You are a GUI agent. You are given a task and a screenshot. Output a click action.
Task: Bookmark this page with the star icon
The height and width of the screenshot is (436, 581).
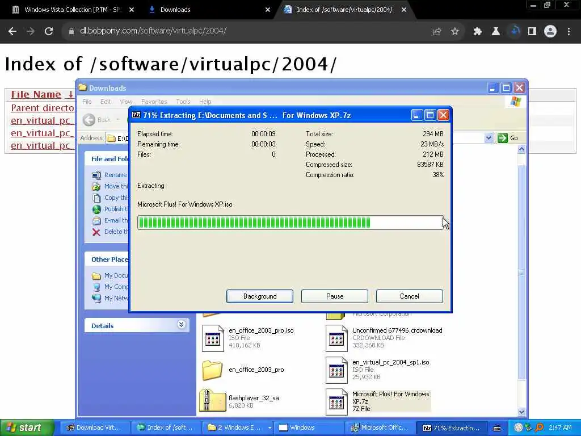point(454,32)
